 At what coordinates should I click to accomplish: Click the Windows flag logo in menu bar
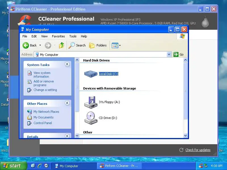pyautogui.click(x=182, y=36)
